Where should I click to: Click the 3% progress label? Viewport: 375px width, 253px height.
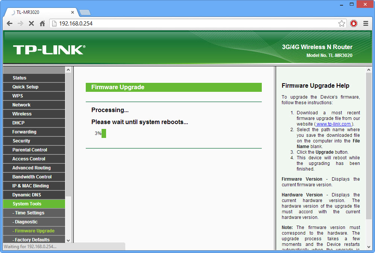click(98, 133)
